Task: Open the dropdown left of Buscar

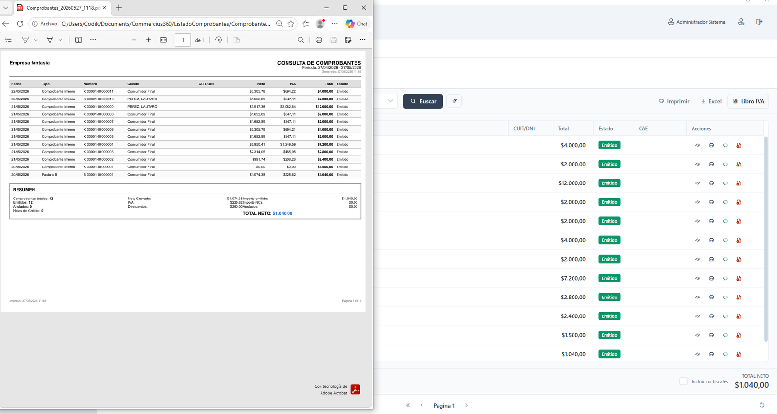Action: click(x=390, y=101)
